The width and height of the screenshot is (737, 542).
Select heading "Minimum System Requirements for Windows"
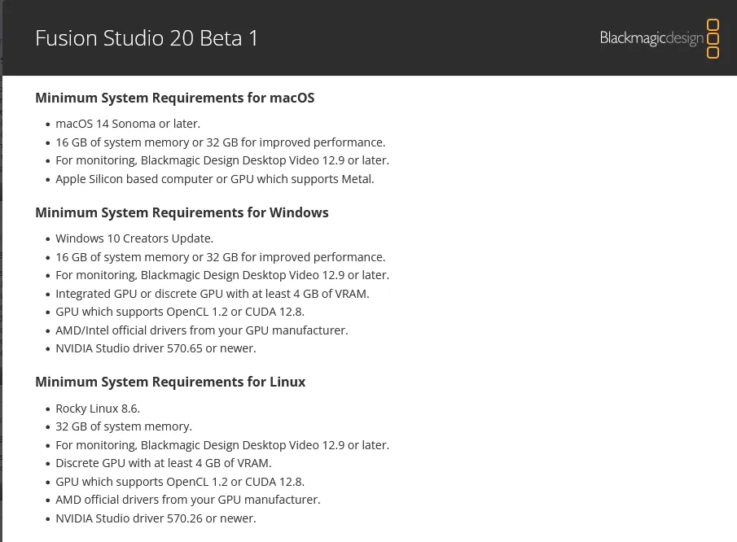[182, 212]
